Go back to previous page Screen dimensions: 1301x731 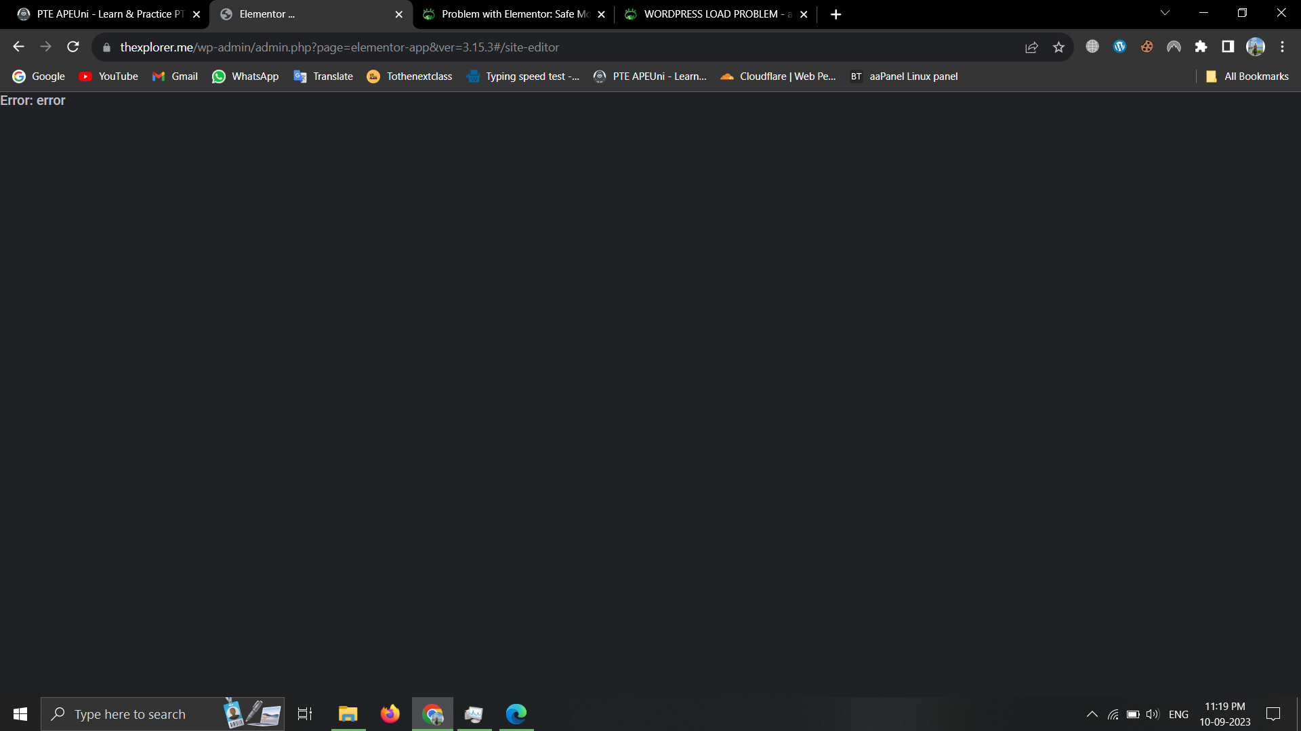point(18,47)
